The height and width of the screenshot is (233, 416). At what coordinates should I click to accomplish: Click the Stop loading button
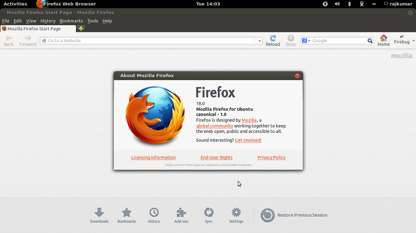pos(291,41)
